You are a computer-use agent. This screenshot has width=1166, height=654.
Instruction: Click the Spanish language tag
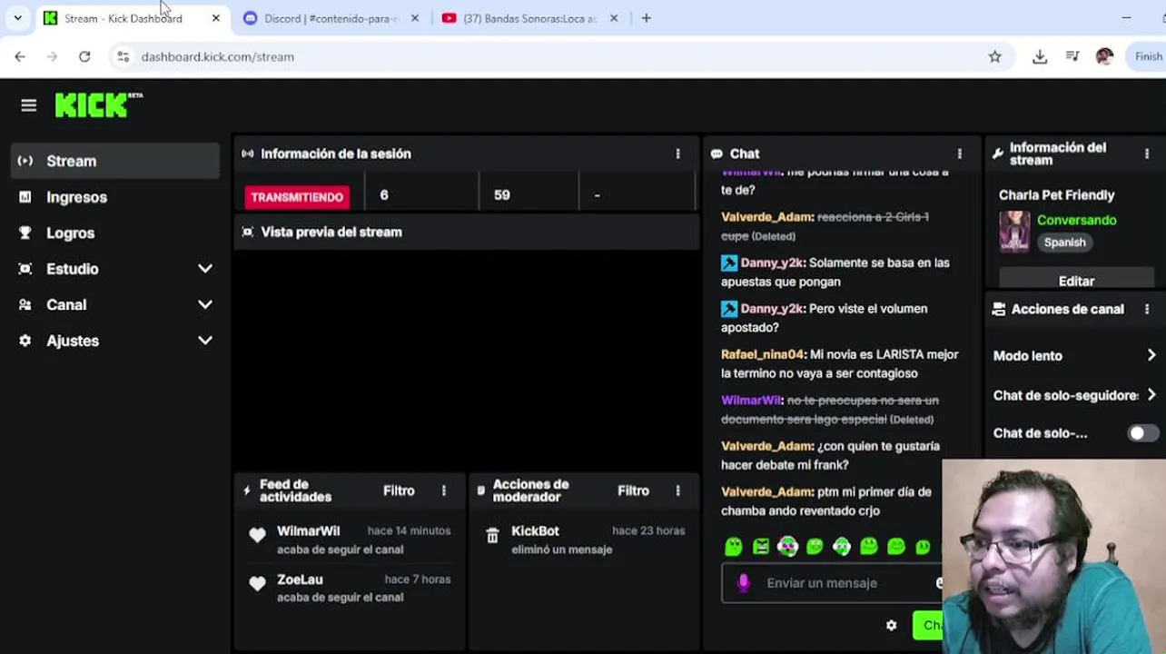point(1064,243)
